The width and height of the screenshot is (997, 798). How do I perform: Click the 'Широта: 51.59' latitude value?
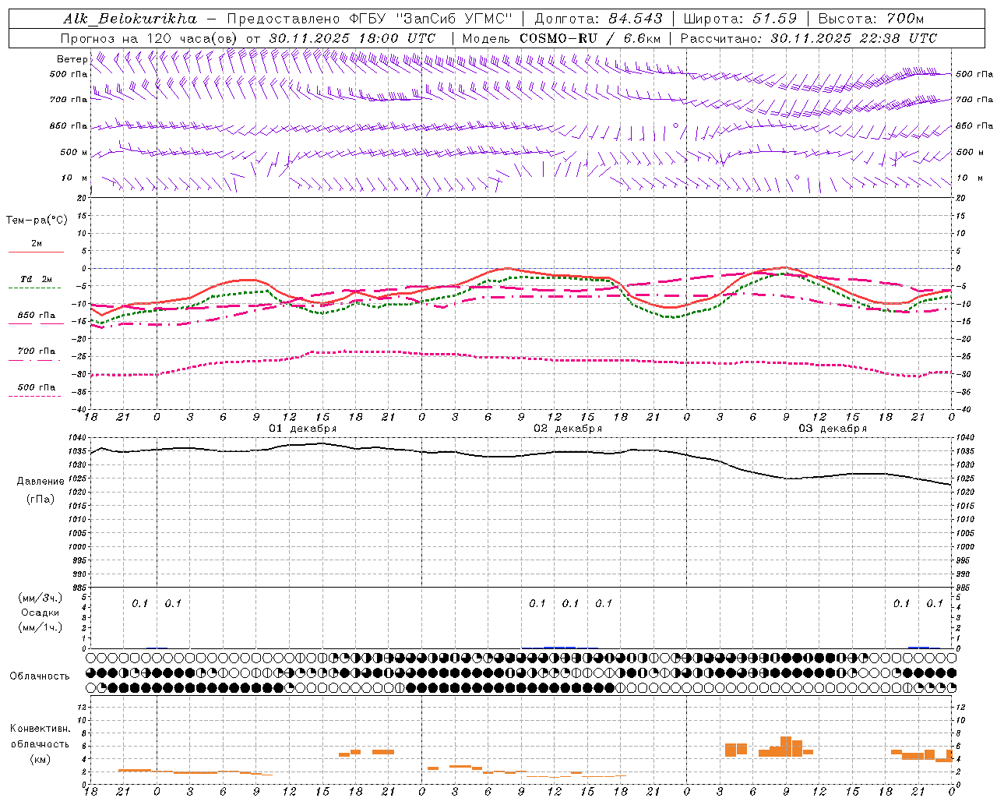click(740, 19)
